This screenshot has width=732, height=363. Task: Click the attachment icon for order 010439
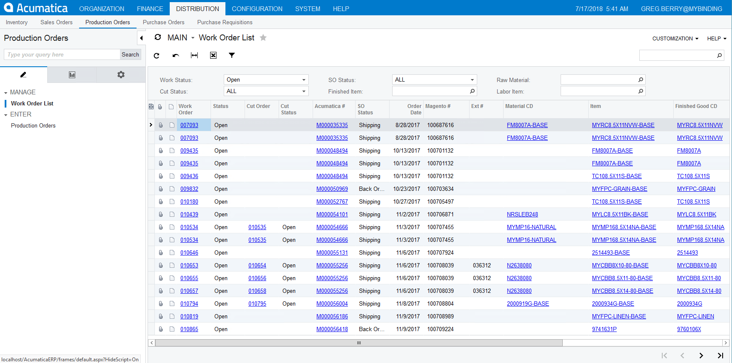(x=161, y=214)
